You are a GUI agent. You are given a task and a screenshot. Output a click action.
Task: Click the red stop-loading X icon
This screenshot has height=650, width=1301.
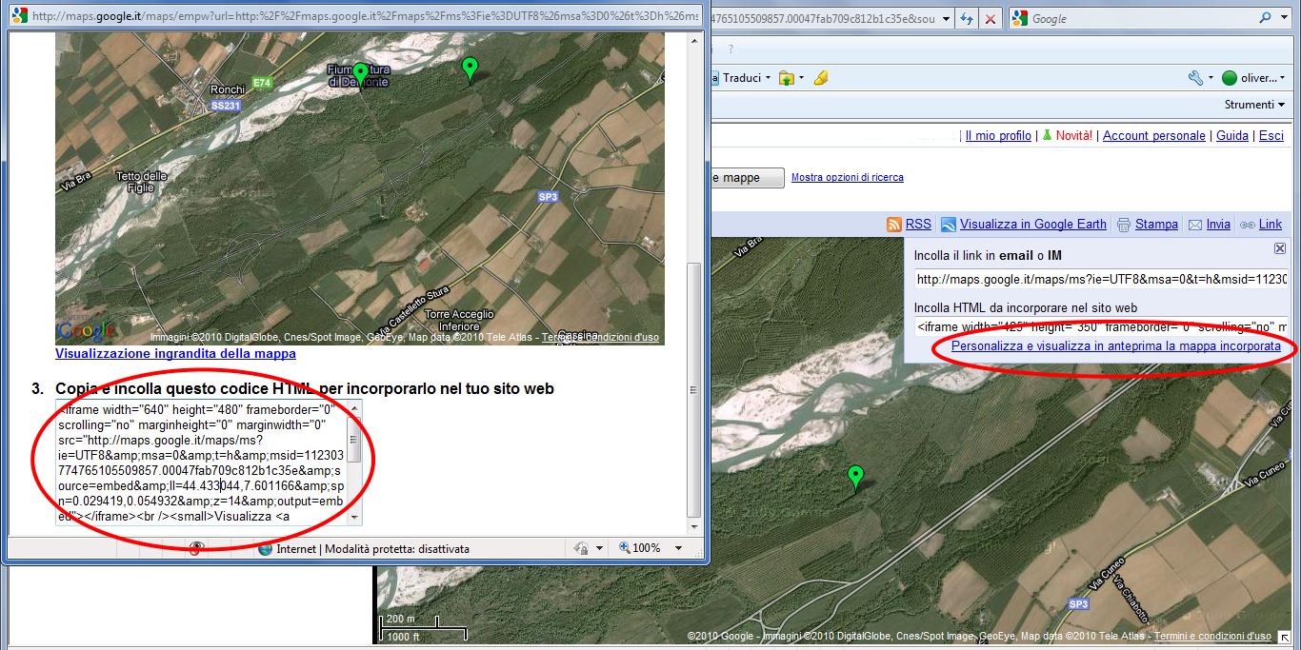(991, 18)
